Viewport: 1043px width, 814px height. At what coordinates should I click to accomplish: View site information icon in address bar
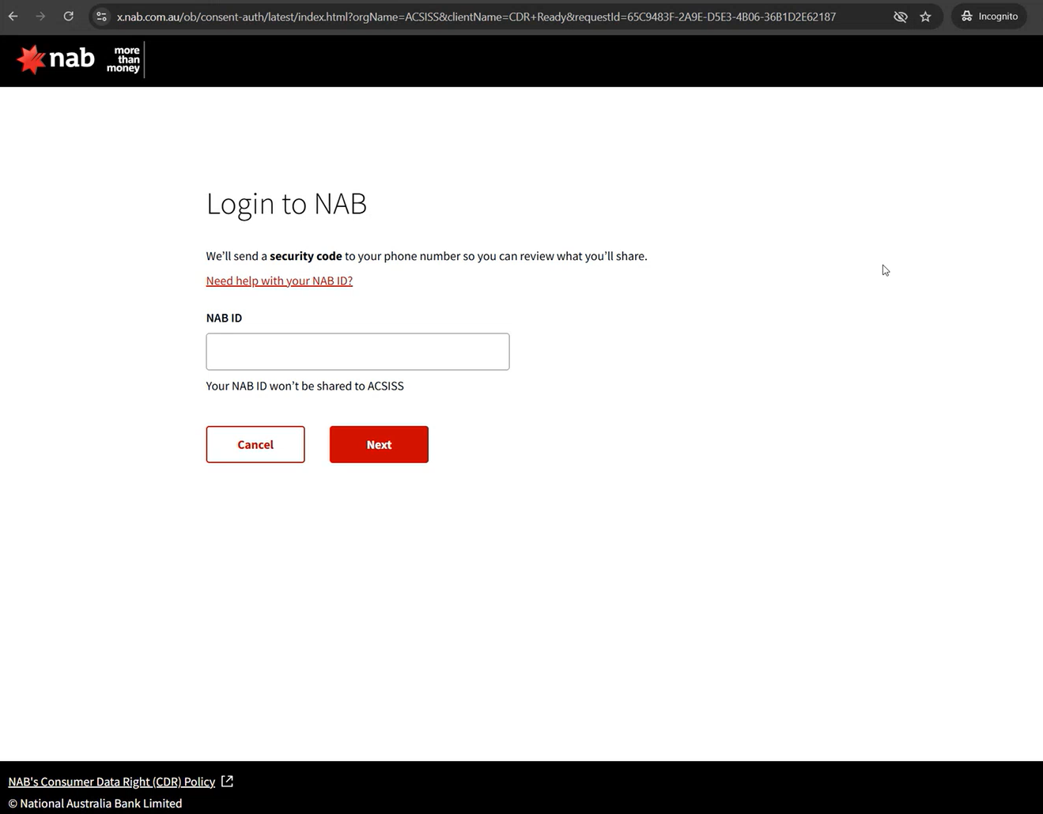click(101, 17)
